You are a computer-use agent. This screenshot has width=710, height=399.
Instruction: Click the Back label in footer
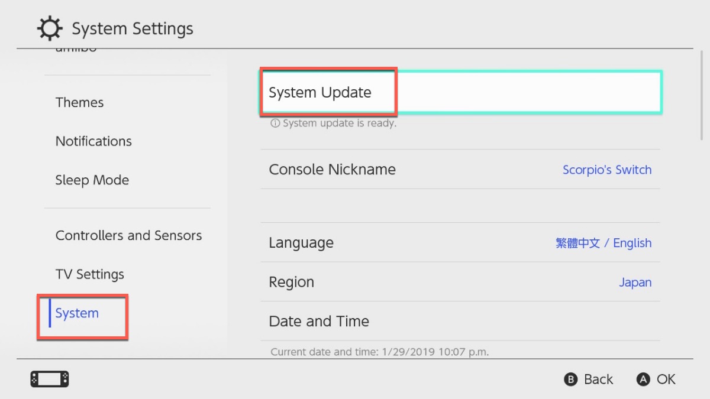[598, 379]
